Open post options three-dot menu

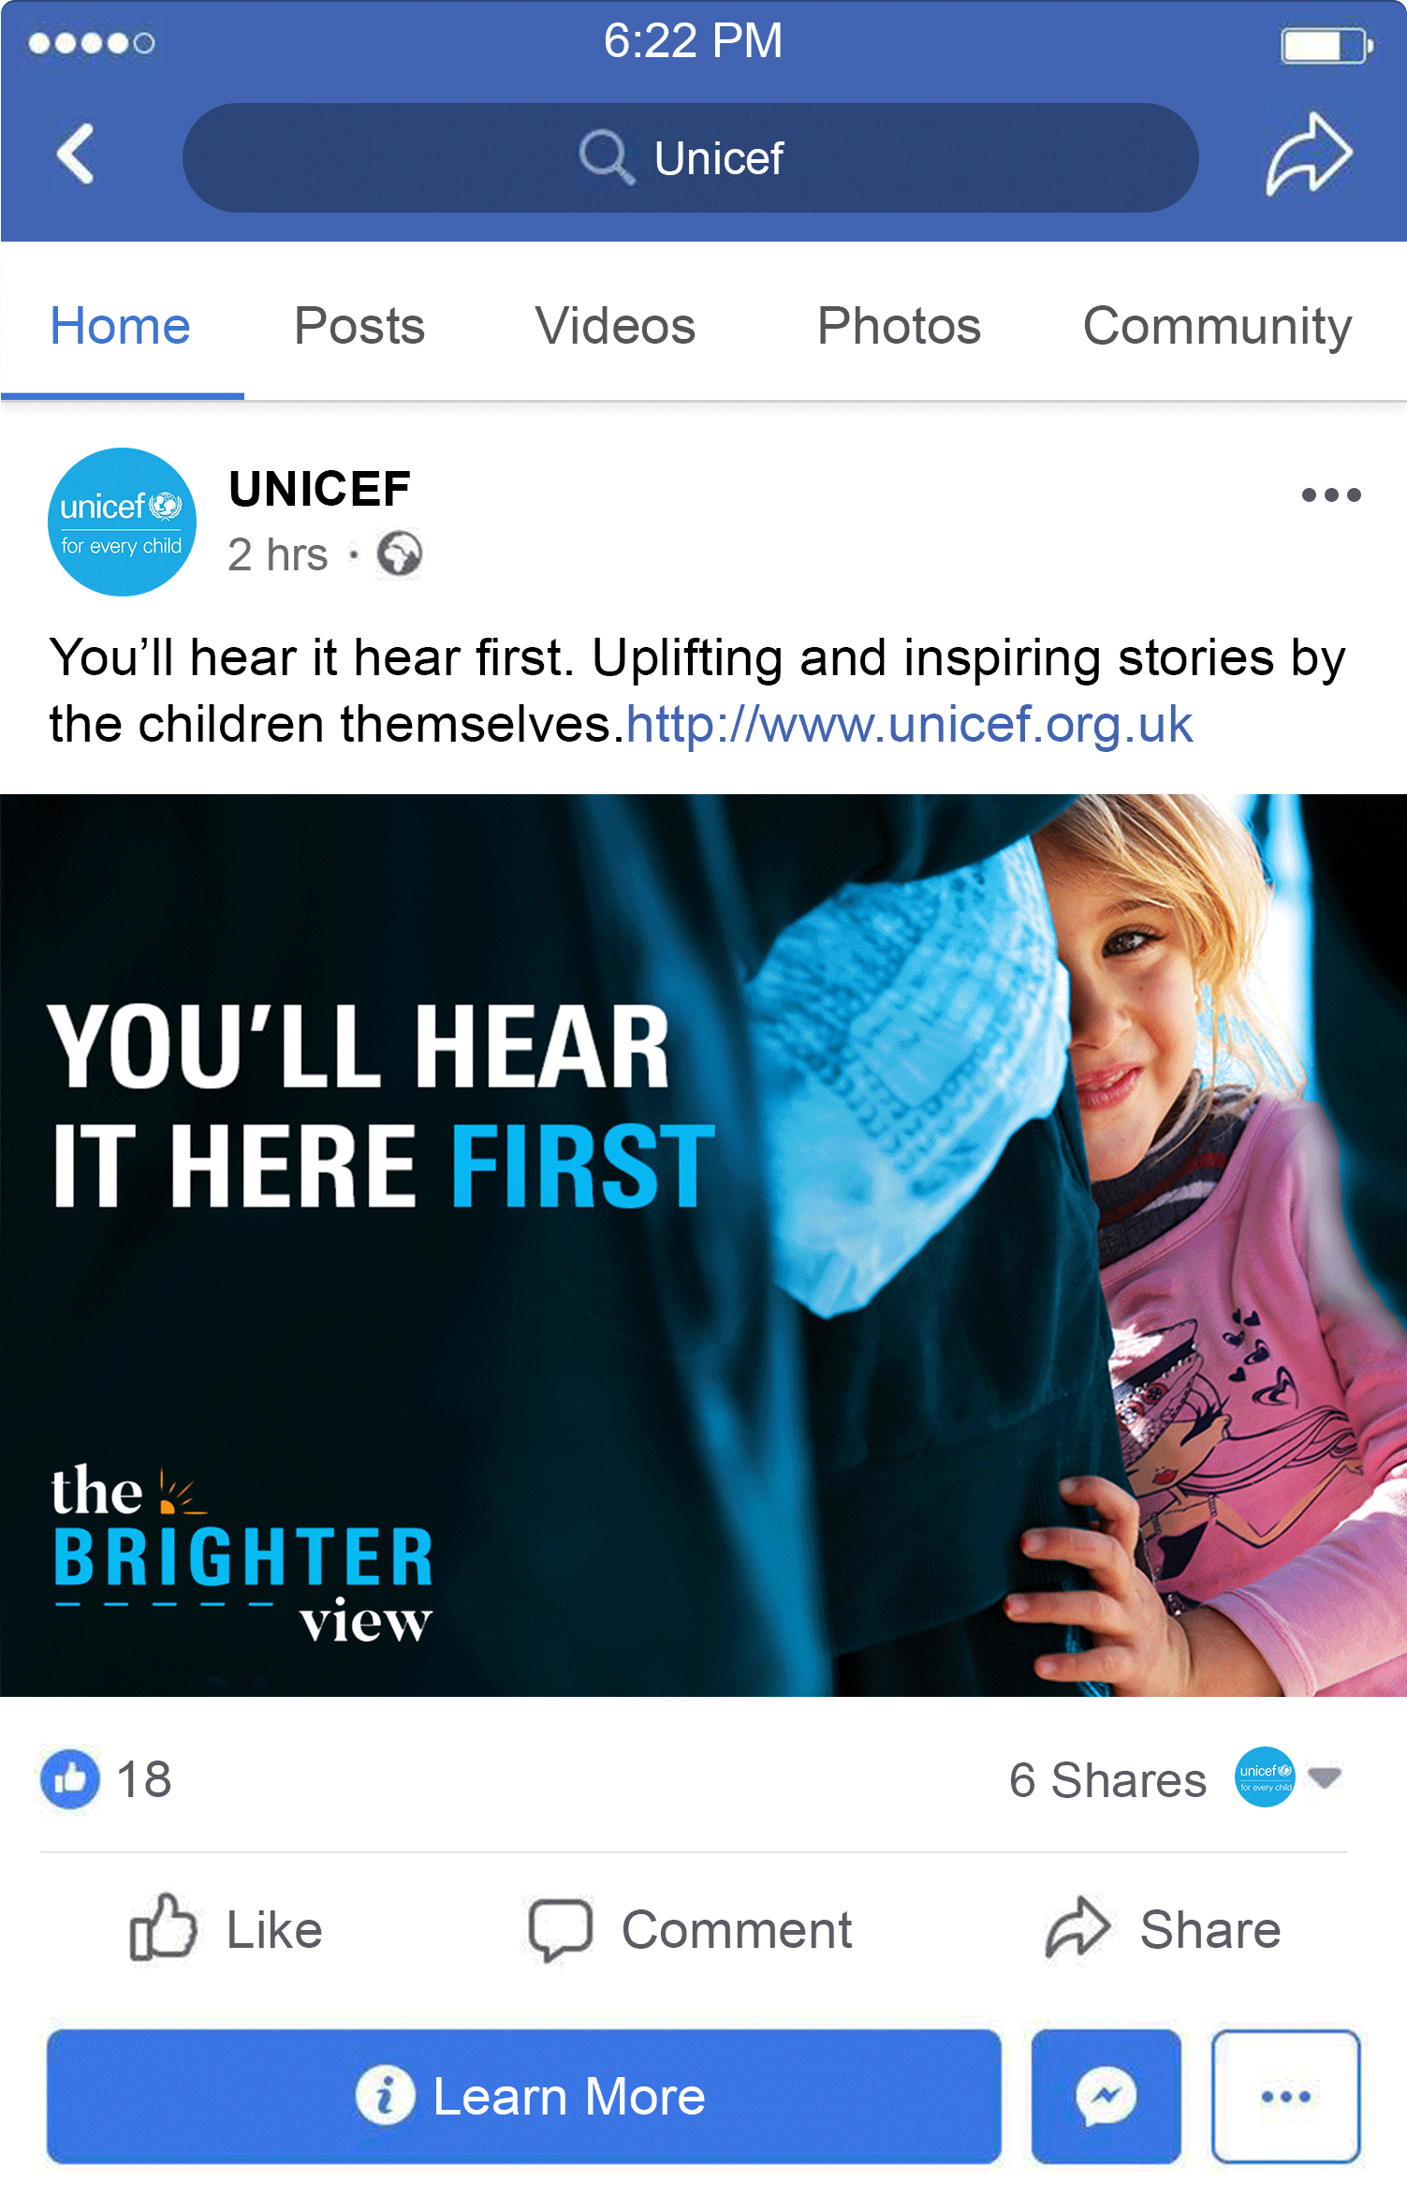point(1330,494)
